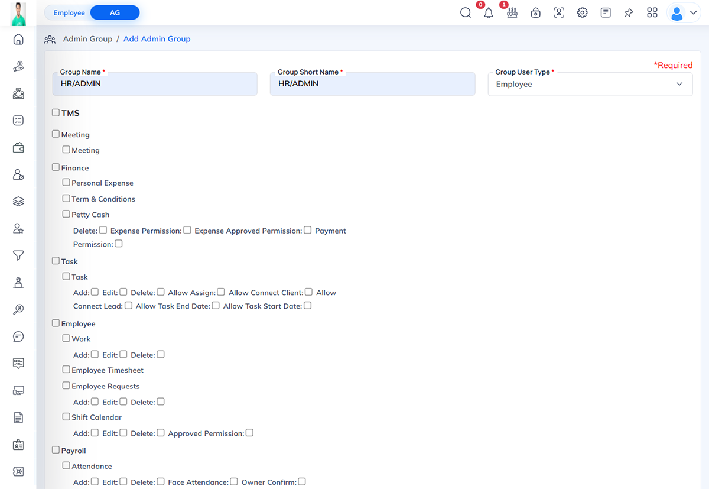Select the AG tab
Viewport: 709px width, 489px height.
click(115, 12)
